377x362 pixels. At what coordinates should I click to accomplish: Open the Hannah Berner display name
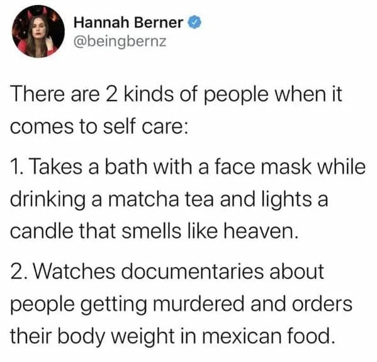click(x=129, y=23)
